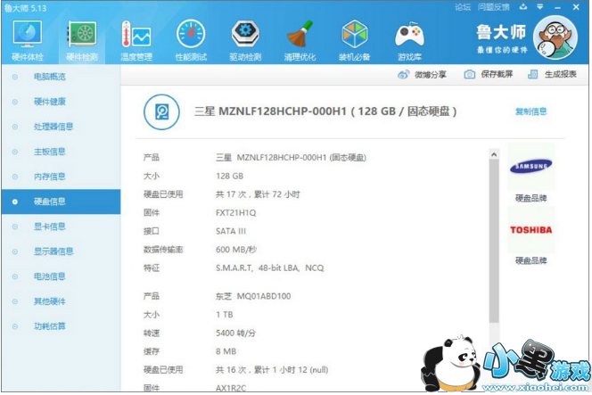Click 生成报表 button text

560,74
